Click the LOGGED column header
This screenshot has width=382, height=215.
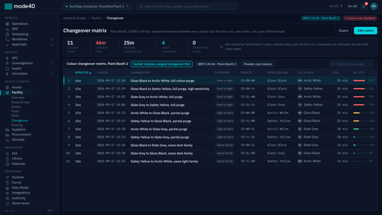(103, 73)
